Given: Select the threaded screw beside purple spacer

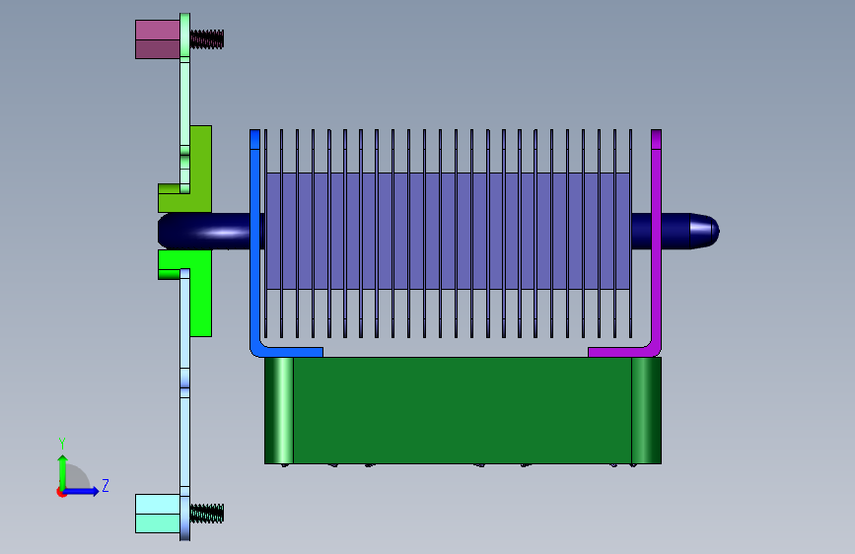Looking at the screenshot, I should tap(207, 39).
